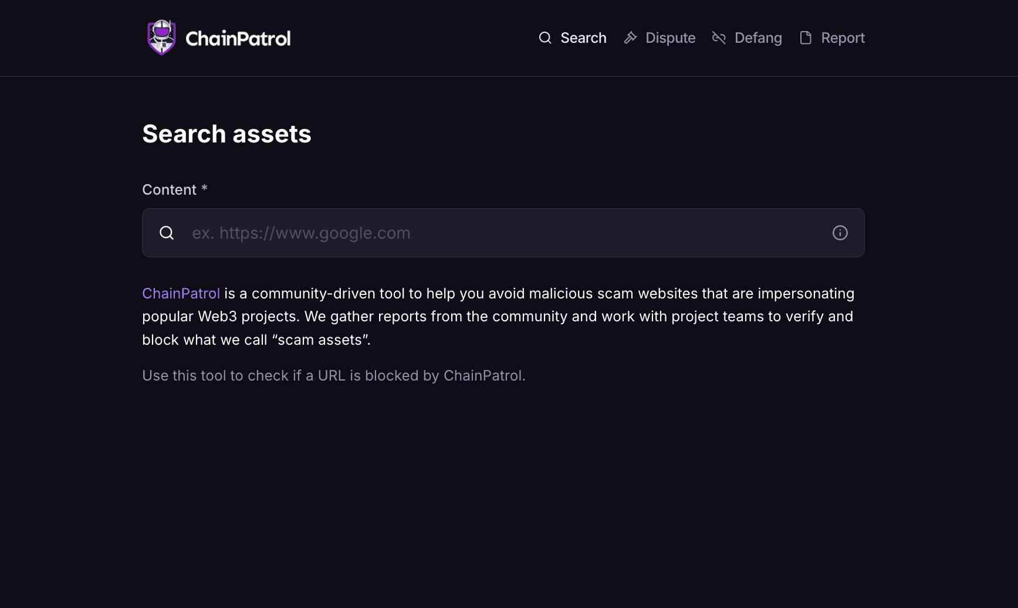Image resolution: width=1018 pixels, height=608 pixels.
Task: Click the 'Search assets' heading
Action: coord(226,134)
